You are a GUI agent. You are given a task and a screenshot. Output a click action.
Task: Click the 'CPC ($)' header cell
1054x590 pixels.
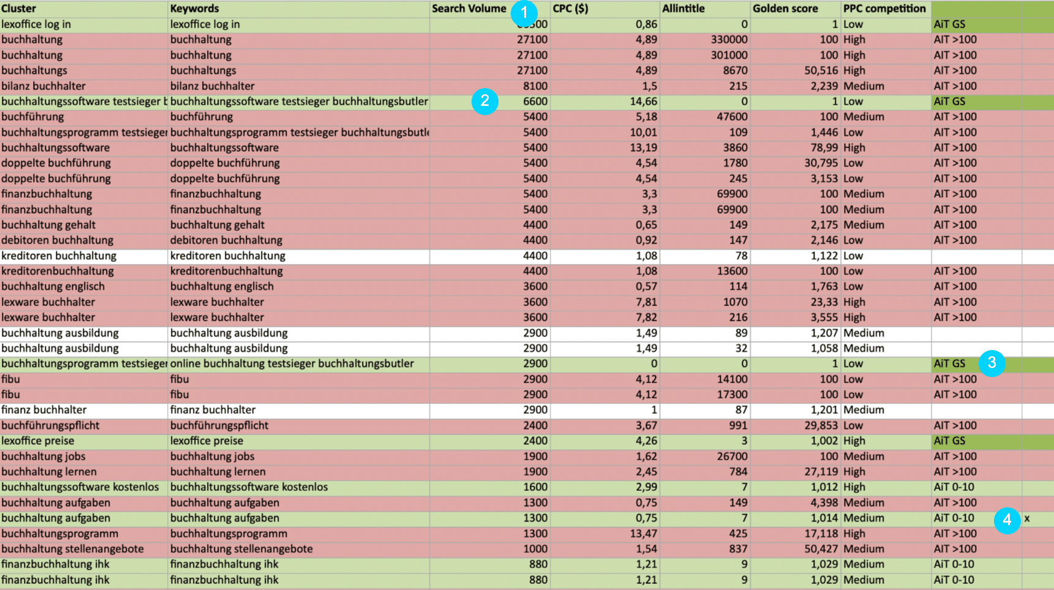tap(604, 9)
